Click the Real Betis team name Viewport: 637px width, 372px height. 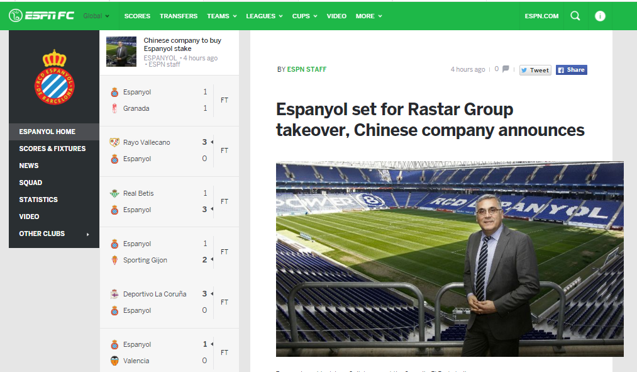(138, 193)
